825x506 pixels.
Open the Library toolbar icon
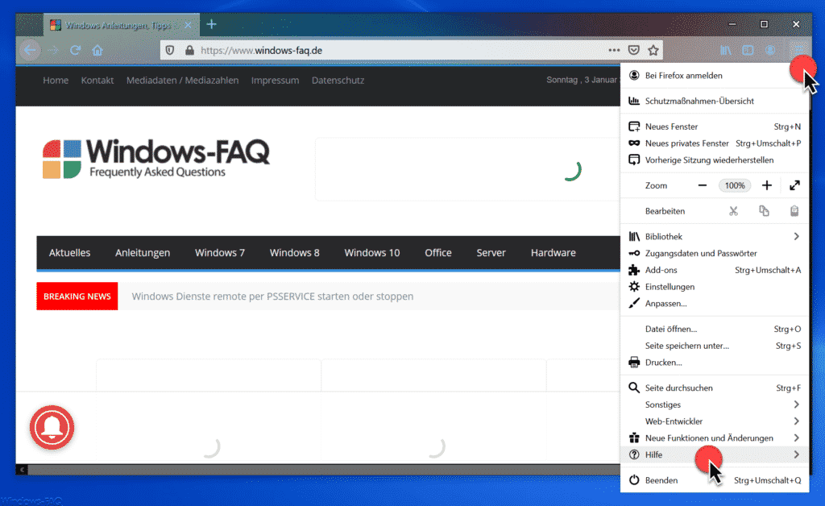pyautogui.click(x=726, y=51)
